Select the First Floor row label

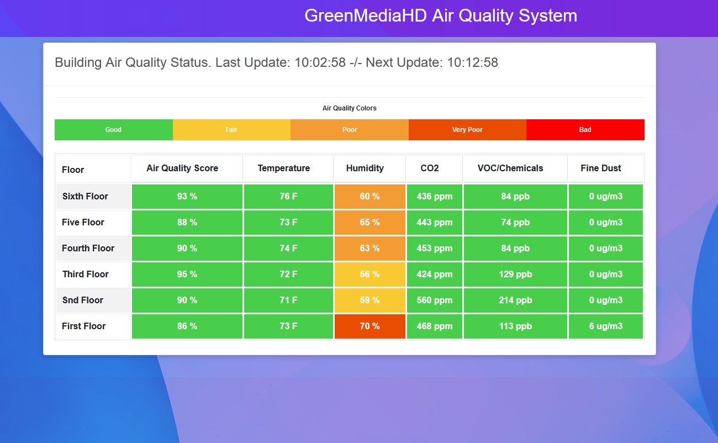(x=93, y=326)
